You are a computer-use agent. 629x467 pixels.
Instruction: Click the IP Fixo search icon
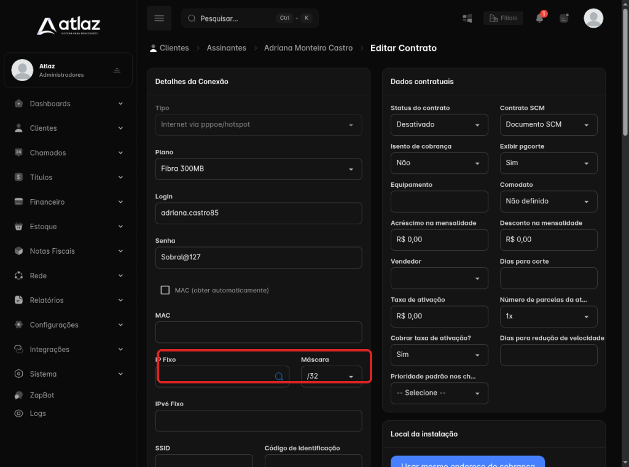click(279, 376)
